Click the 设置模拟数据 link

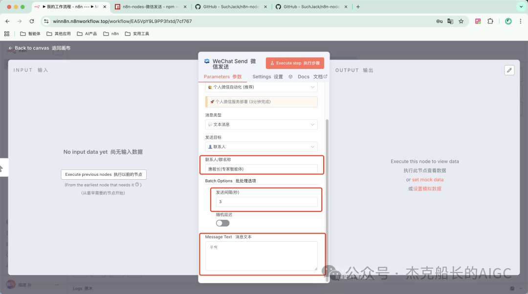pos(427,189)
